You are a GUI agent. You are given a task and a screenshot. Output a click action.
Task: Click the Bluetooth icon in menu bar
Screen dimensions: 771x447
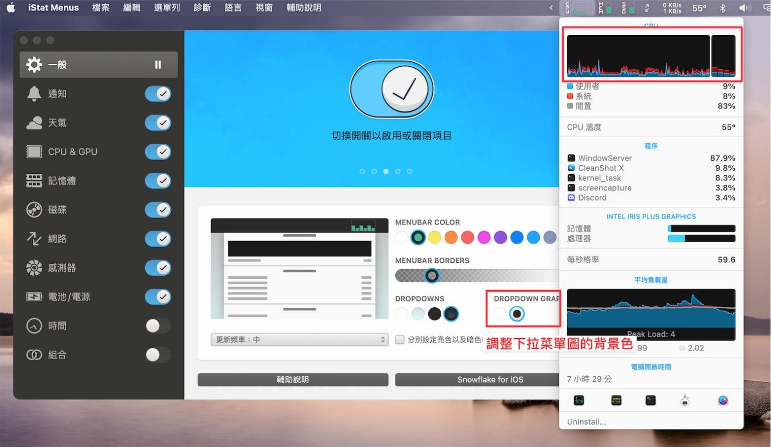click(723, 8)
